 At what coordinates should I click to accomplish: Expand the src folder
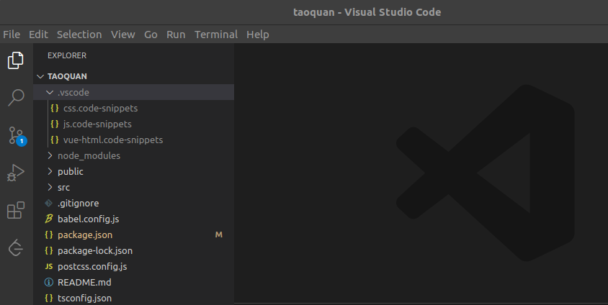pyautogui.click(x=63, y=187)
